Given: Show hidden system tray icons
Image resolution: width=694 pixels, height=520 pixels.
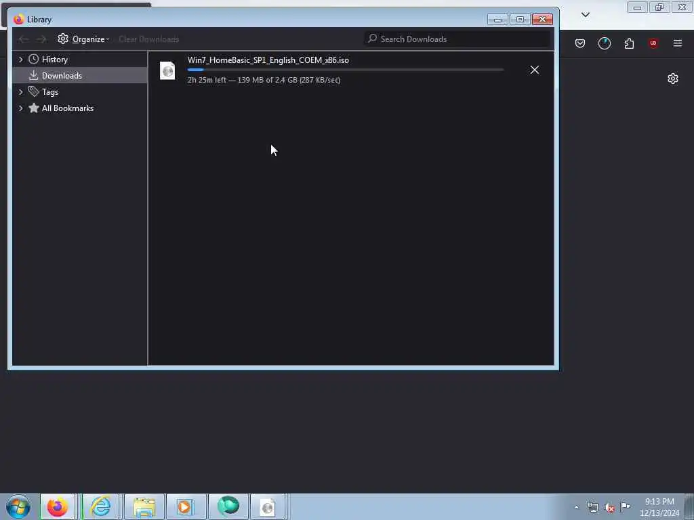Looking at the screenshot, I should 576,508.
